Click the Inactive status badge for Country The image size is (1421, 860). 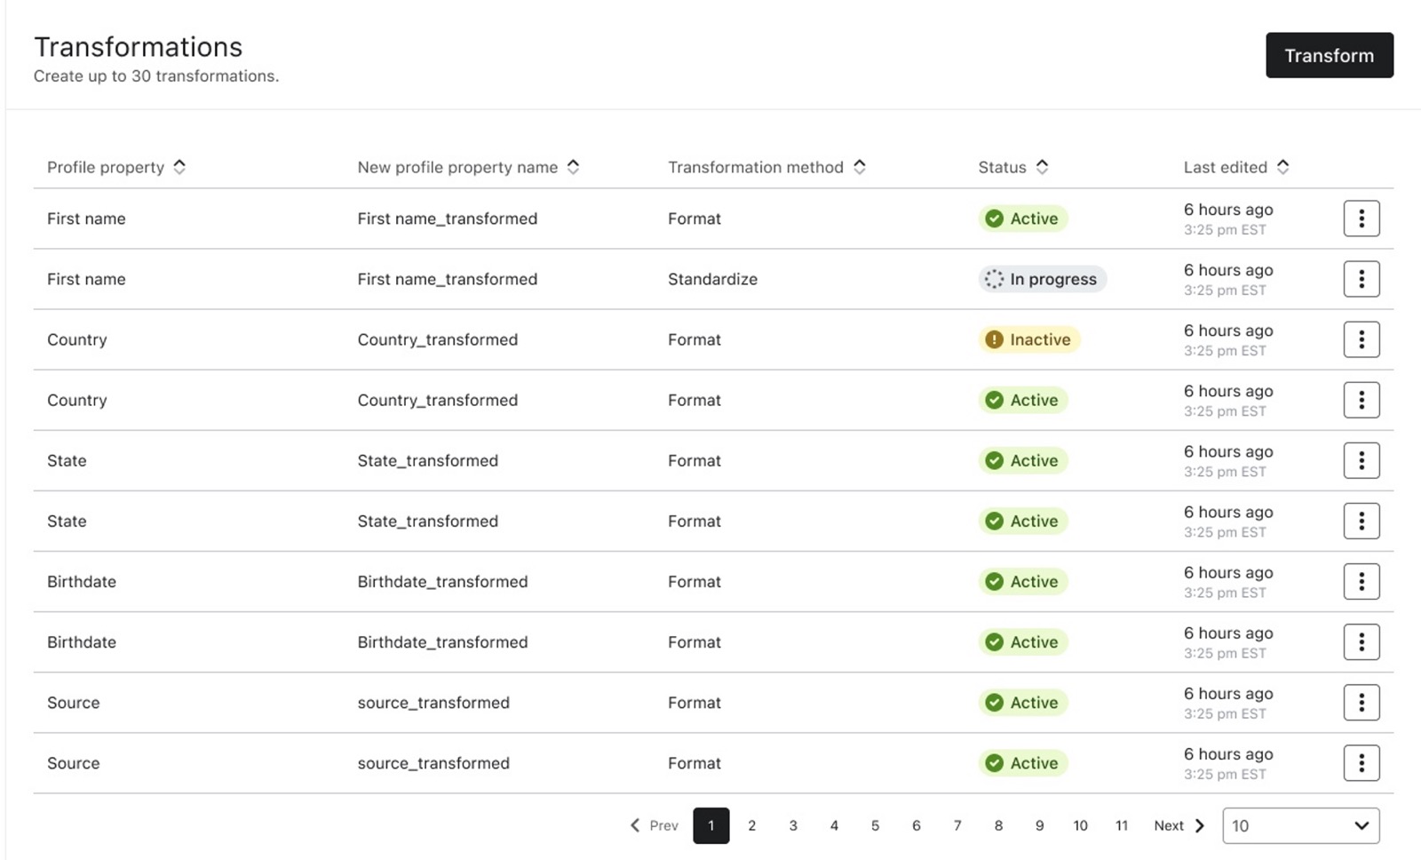pyautogui.click(x=1028, y=339)
